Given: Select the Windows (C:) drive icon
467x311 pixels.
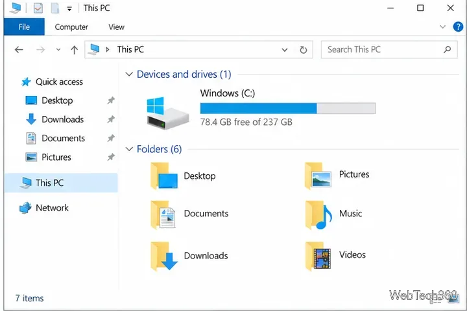Looking at the screenshot, I should coord(168,113).
